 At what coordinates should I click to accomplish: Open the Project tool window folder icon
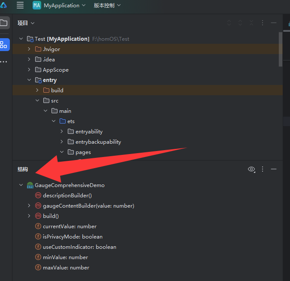point(4,23)
